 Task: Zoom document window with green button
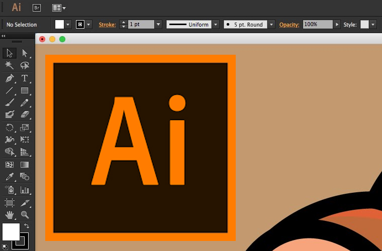62,39
